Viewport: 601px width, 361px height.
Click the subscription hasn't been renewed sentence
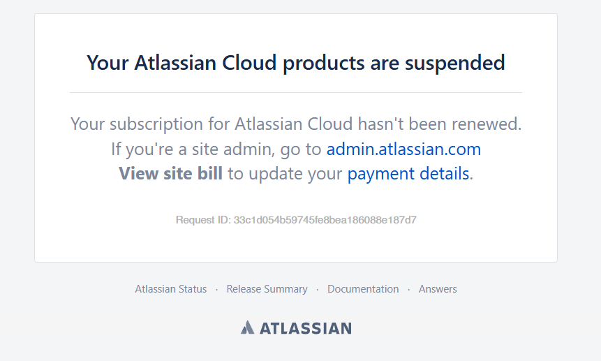click(x=296, y=124)
